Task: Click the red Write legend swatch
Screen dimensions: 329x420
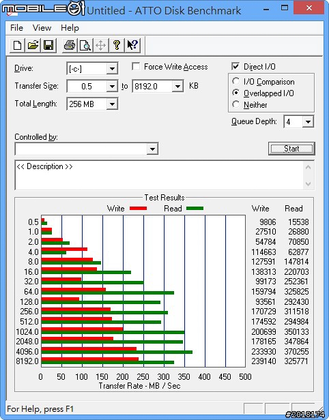Action: point(138,208)
